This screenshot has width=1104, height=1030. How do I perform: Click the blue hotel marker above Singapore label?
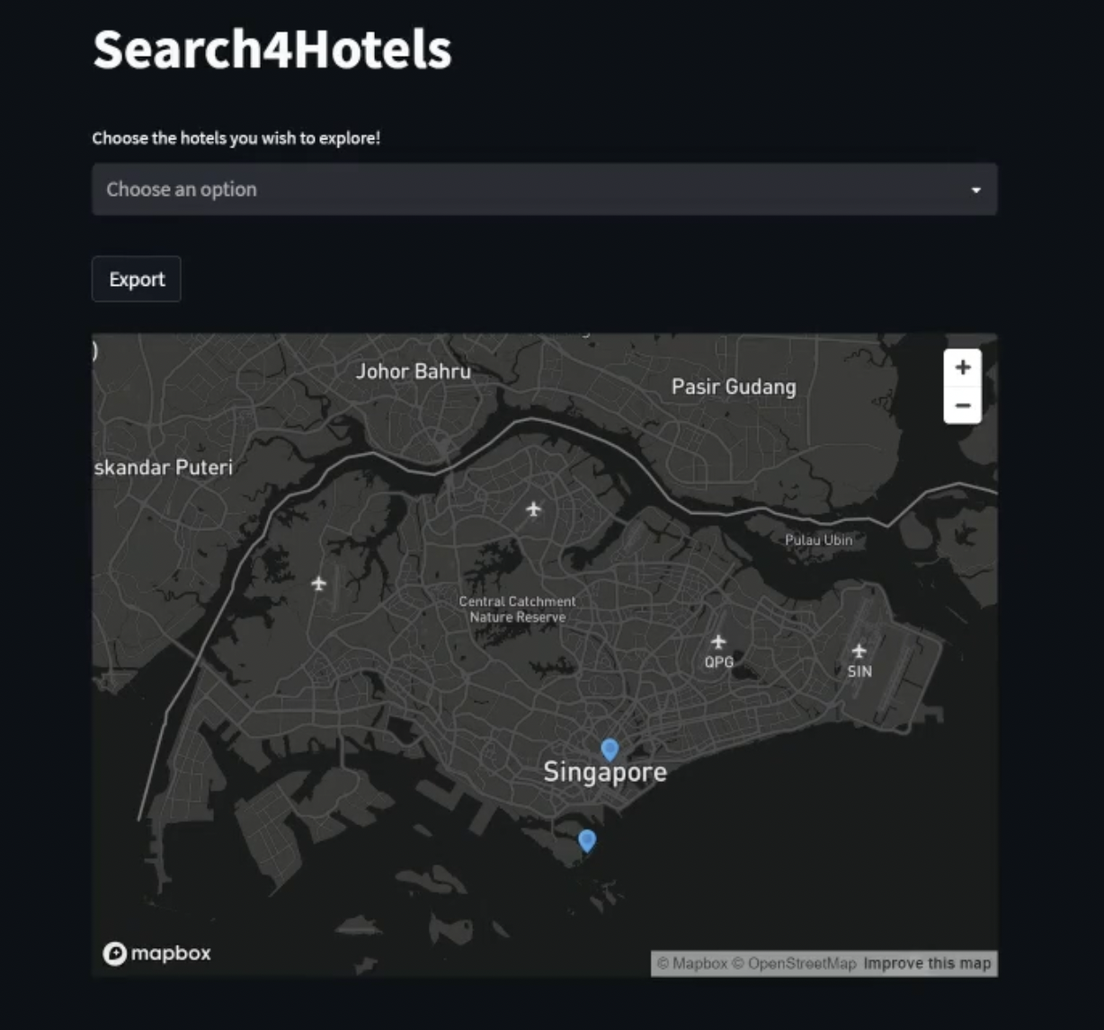610,749
